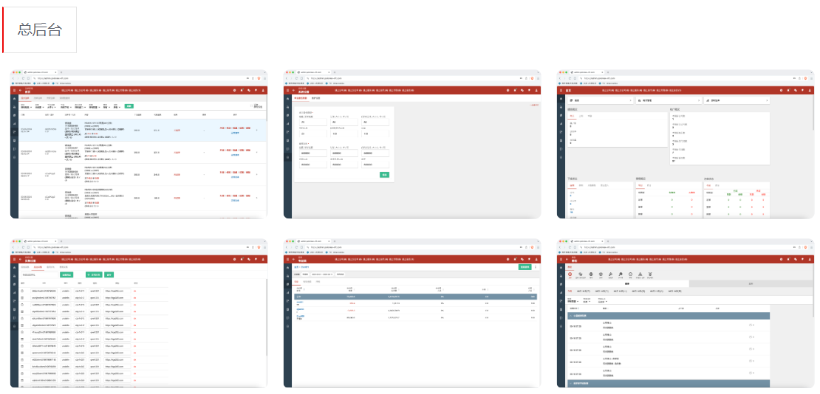The image size is (820, 394).
Task: Tick the first row checkbox in the domain table screenshot
Action: pos(23,291)
